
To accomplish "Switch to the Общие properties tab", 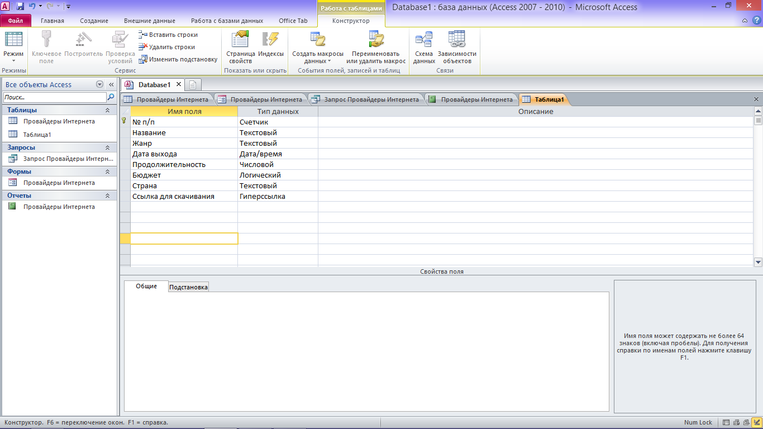I will coord(146,286).
